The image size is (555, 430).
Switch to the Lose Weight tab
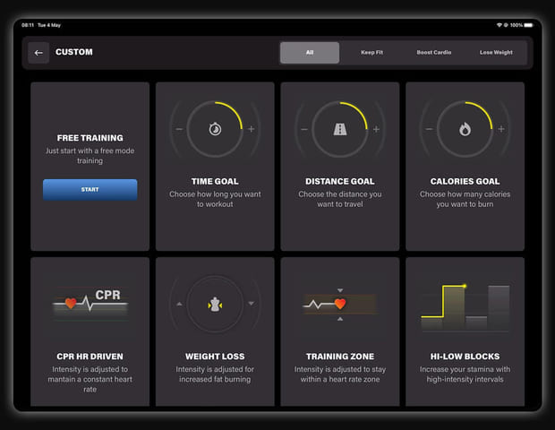click(x=496, y=53)
